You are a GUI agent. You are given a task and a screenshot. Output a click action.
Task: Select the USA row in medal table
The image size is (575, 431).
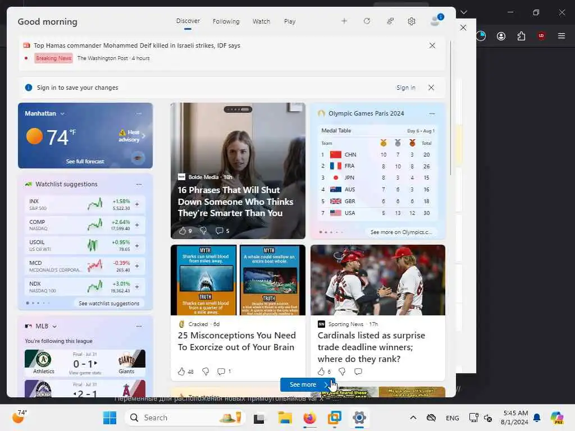pos(378,213)
